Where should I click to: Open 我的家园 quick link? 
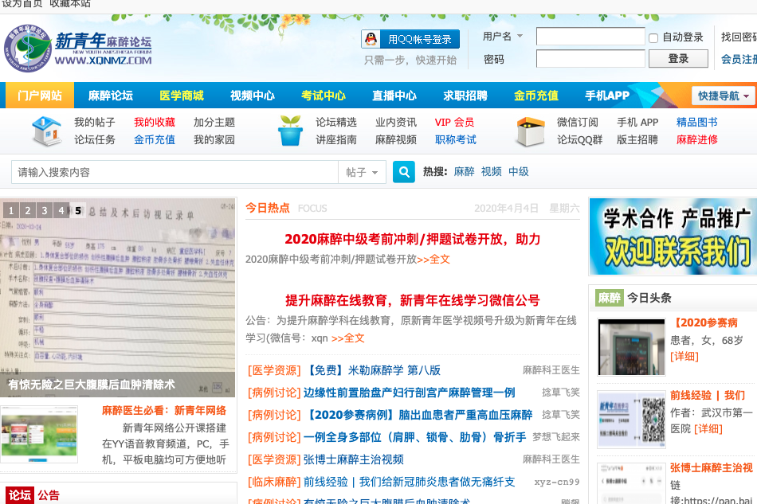(214, 140)
